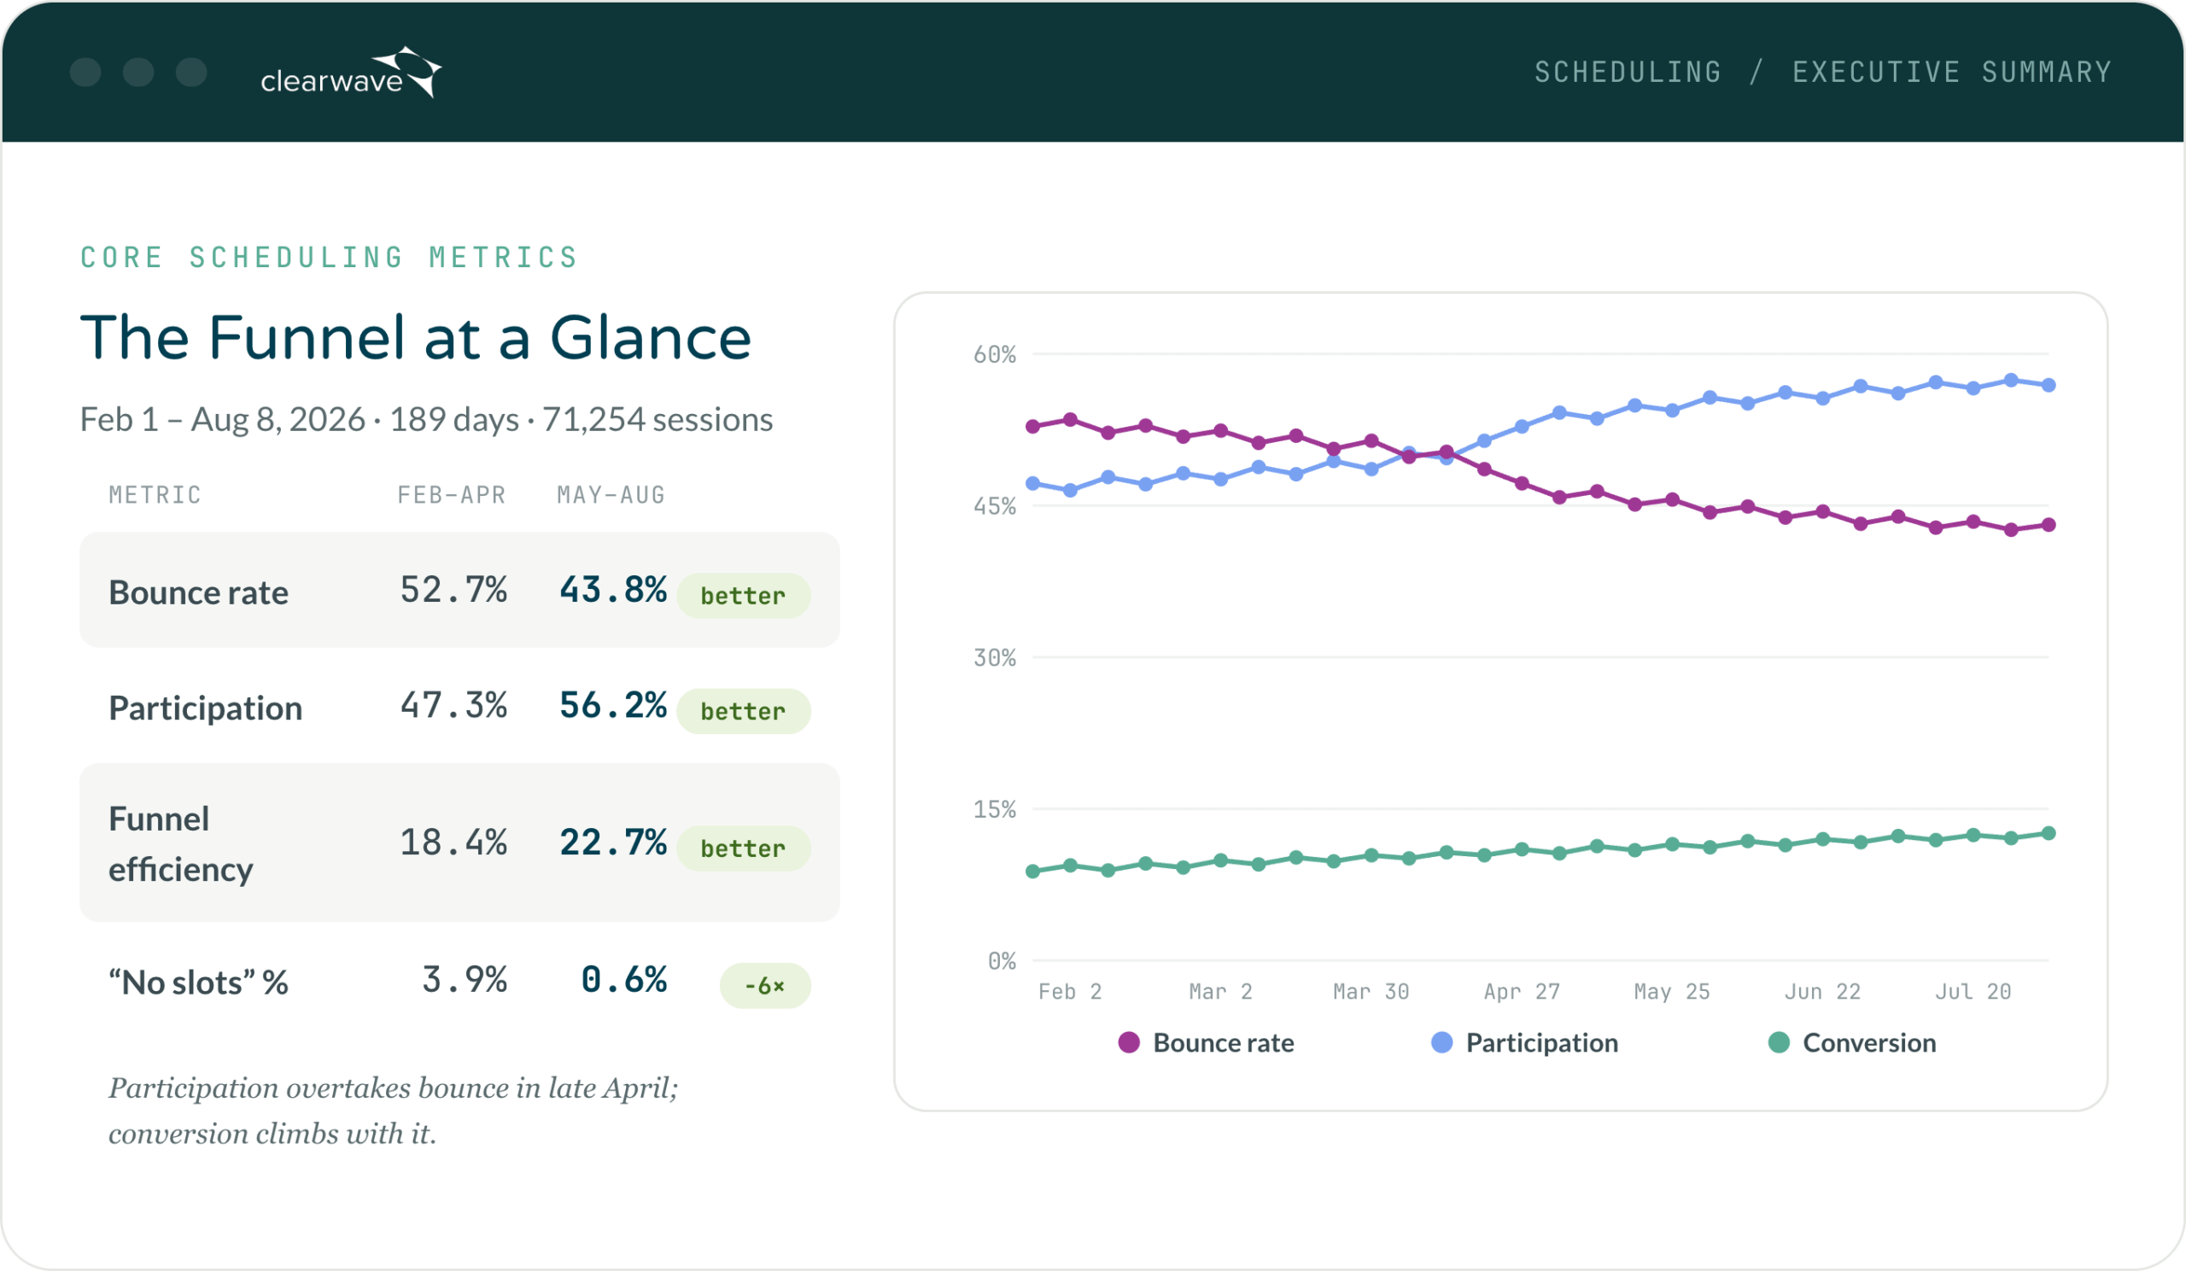Click the Jul 20 x-axis label

(1973, 991)
